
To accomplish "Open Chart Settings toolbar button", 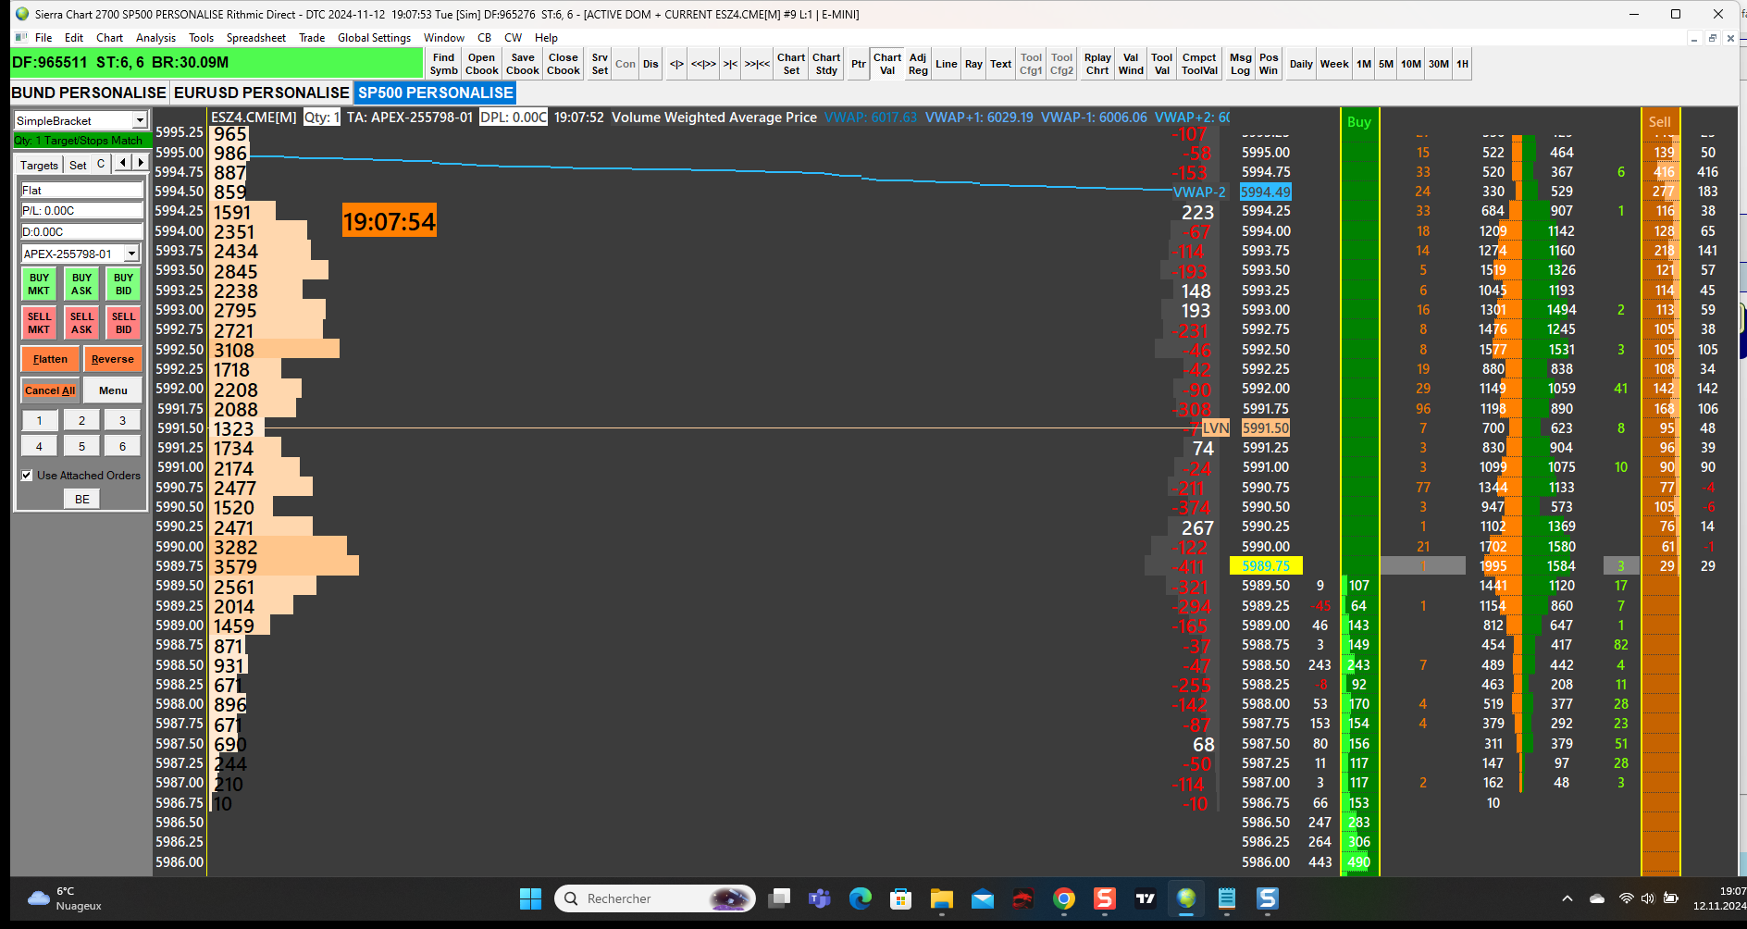I will point(791,64).
